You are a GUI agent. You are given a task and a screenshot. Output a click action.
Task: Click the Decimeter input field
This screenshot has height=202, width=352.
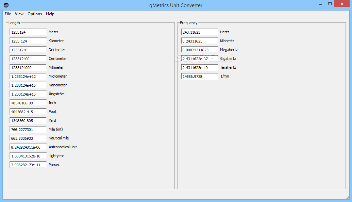pyautogui.click(x=28, y=50)
